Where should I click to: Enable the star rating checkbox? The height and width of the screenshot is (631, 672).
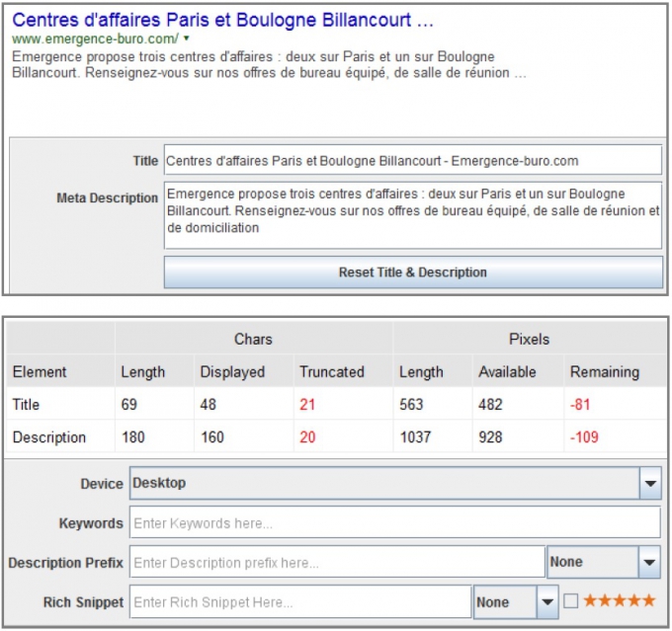[x=570, y=601]
